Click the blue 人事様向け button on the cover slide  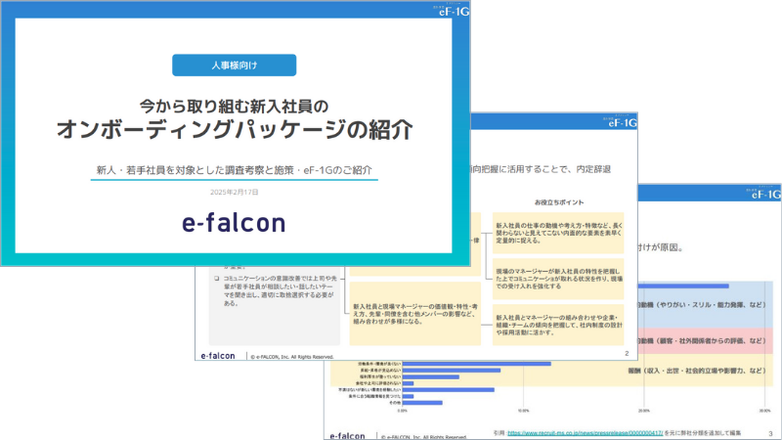tap(234, 65)
